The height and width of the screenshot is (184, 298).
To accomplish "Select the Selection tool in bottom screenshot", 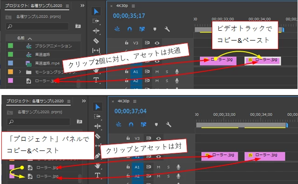I will point(97,107).
